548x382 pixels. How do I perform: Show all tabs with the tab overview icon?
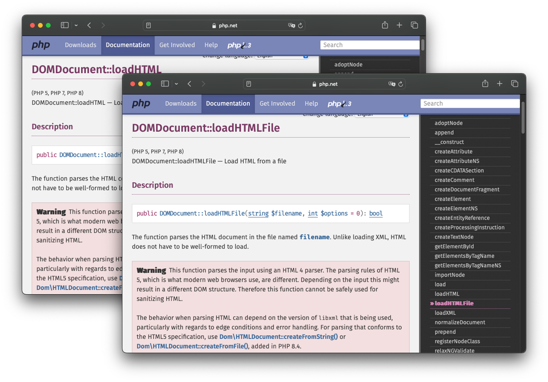[515, 84]
